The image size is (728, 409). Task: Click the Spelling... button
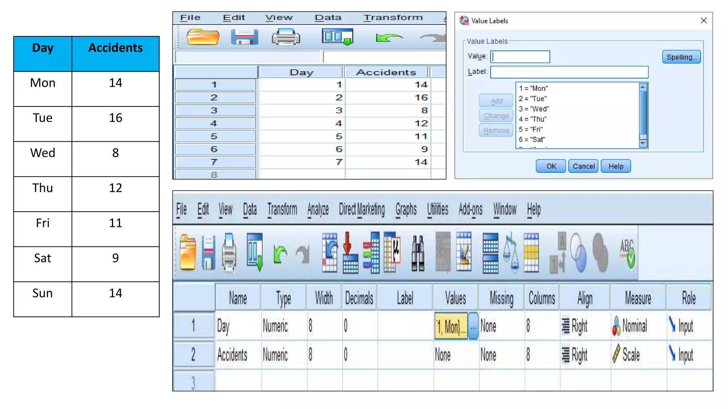pos(681,57)
